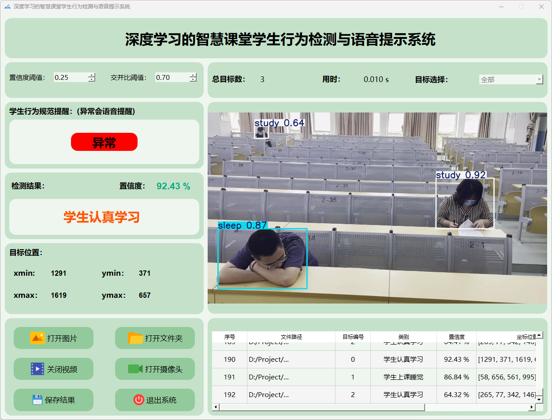Click the green camera icon
552x420 pixels.
click(x=135, y=369)
